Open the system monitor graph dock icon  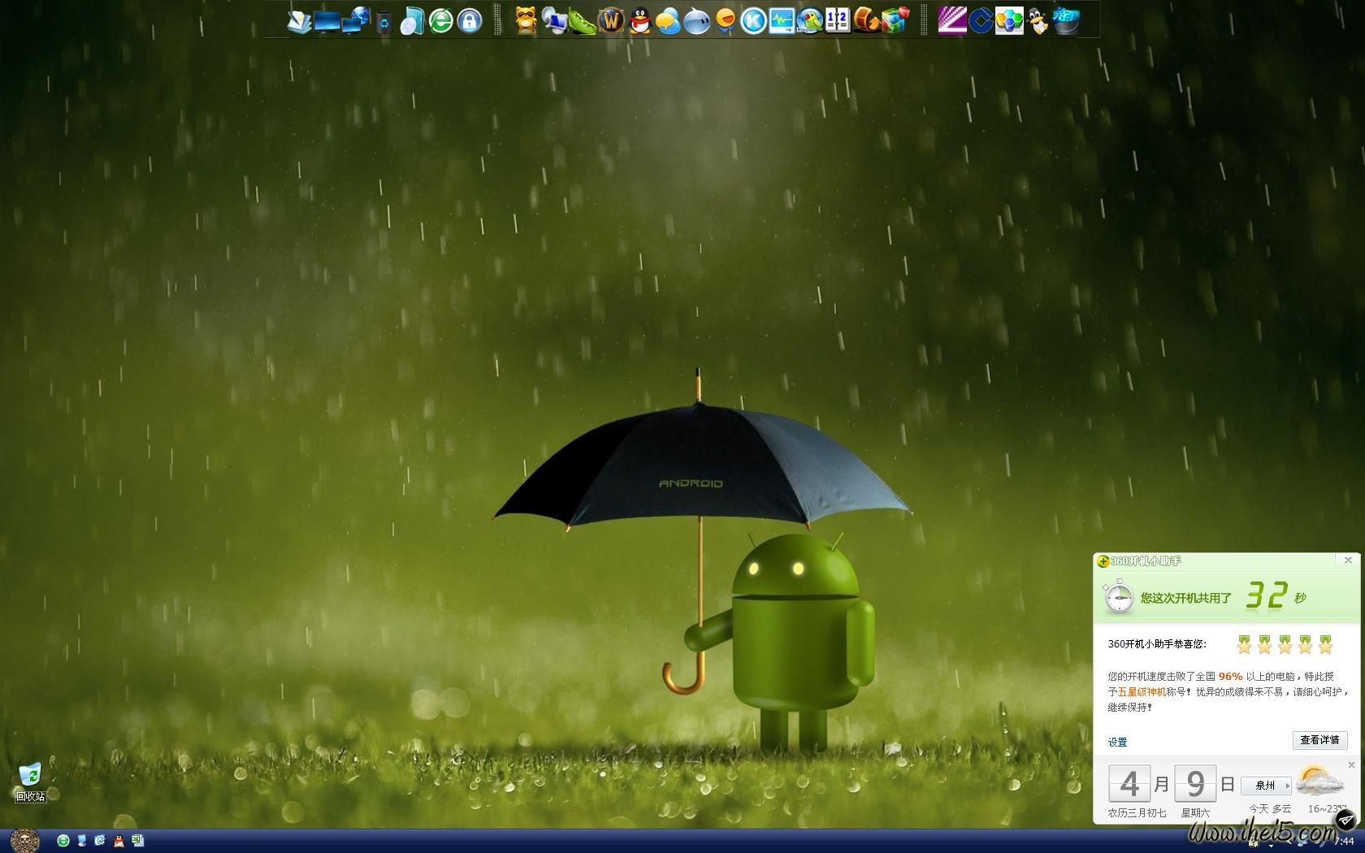[x=782, y=20]
